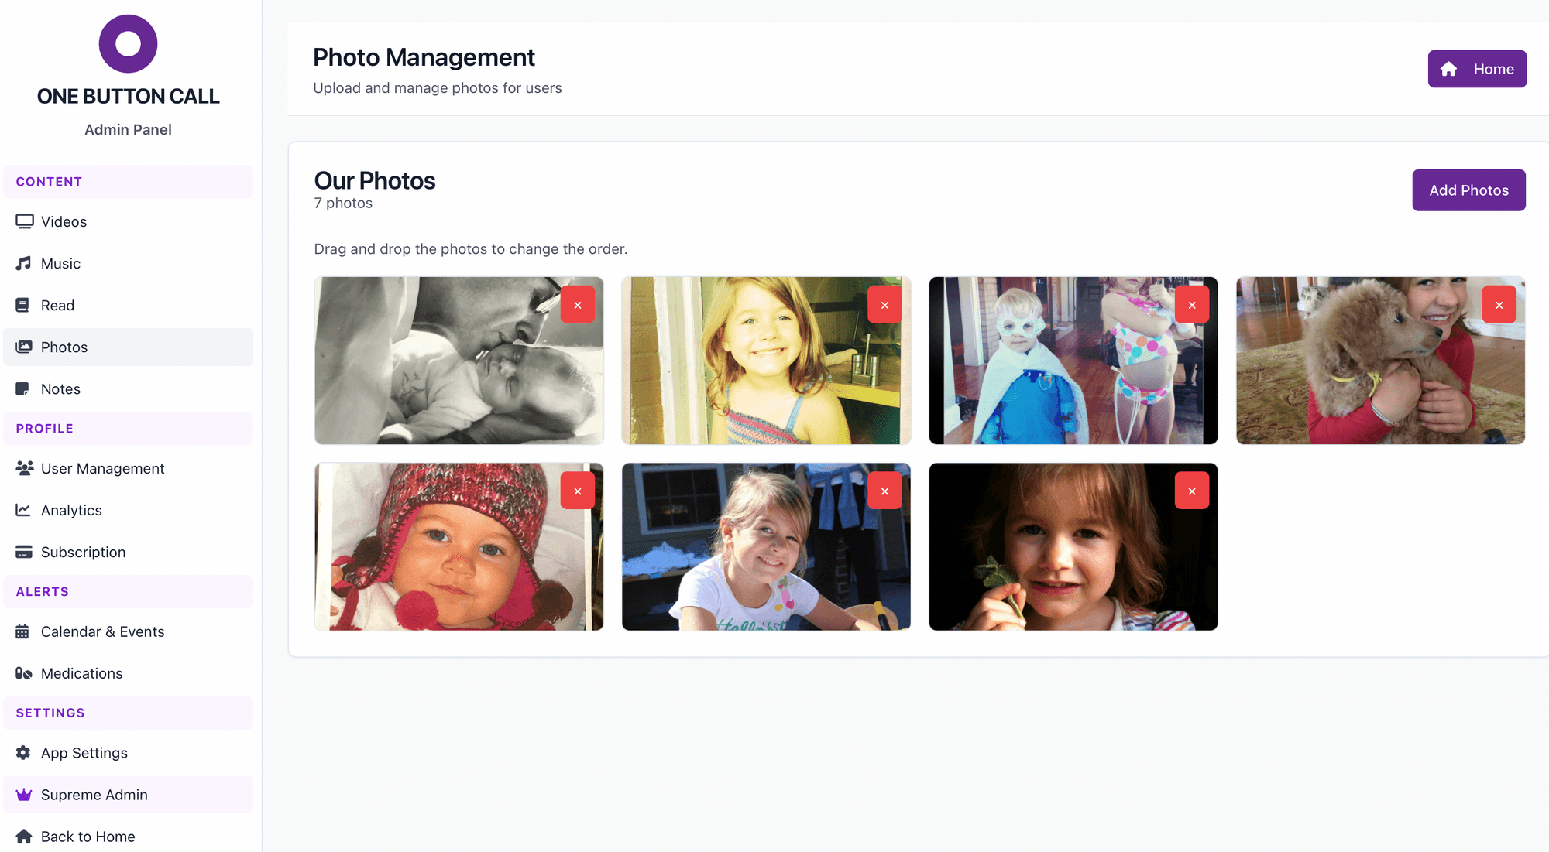Viewport: 1549px width, 852px height.
Task: Remove the girl hugging puppy photo
Action: tap(1499, 304)
